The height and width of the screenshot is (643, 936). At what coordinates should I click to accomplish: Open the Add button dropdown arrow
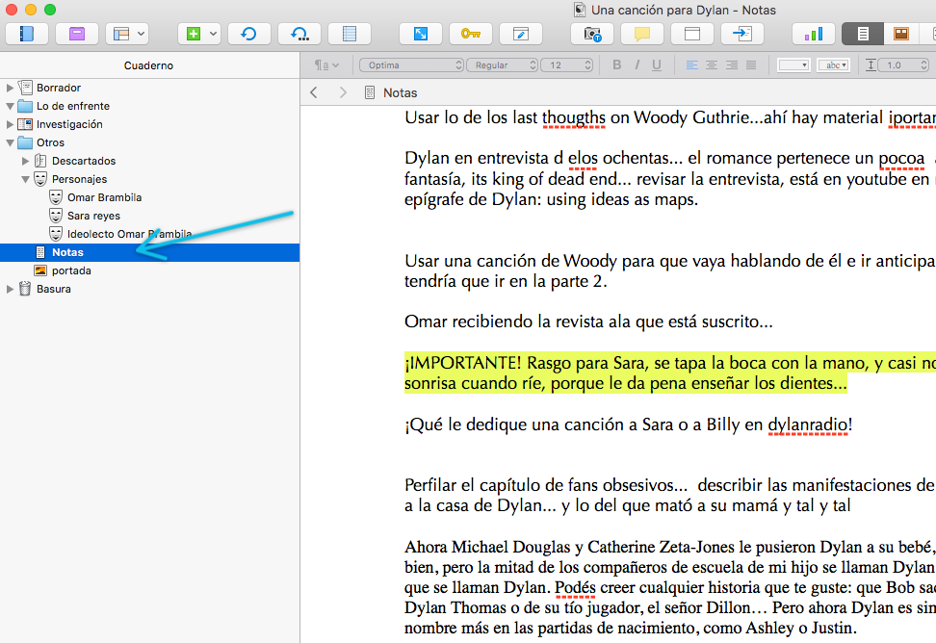pos(213,34)
